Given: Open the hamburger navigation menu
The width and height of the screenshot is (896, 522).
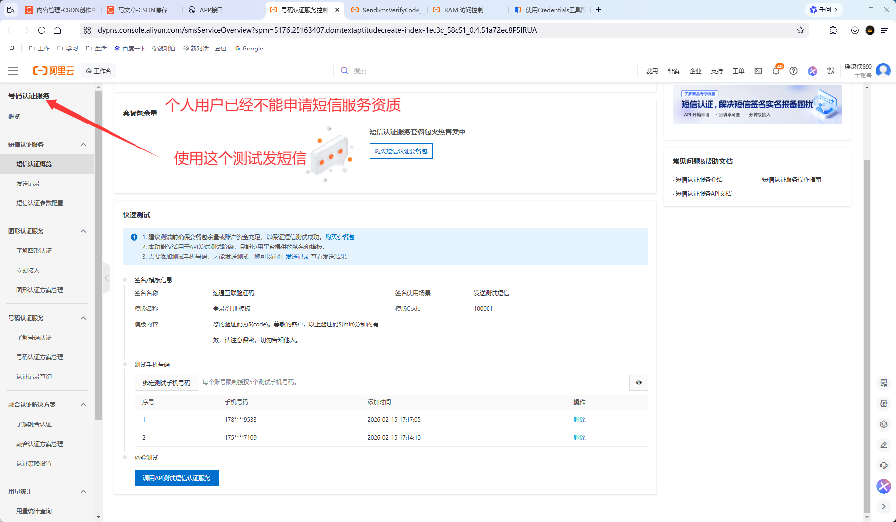Looking at the screenshot, I should pyautogui.click(x=13, y=71).
